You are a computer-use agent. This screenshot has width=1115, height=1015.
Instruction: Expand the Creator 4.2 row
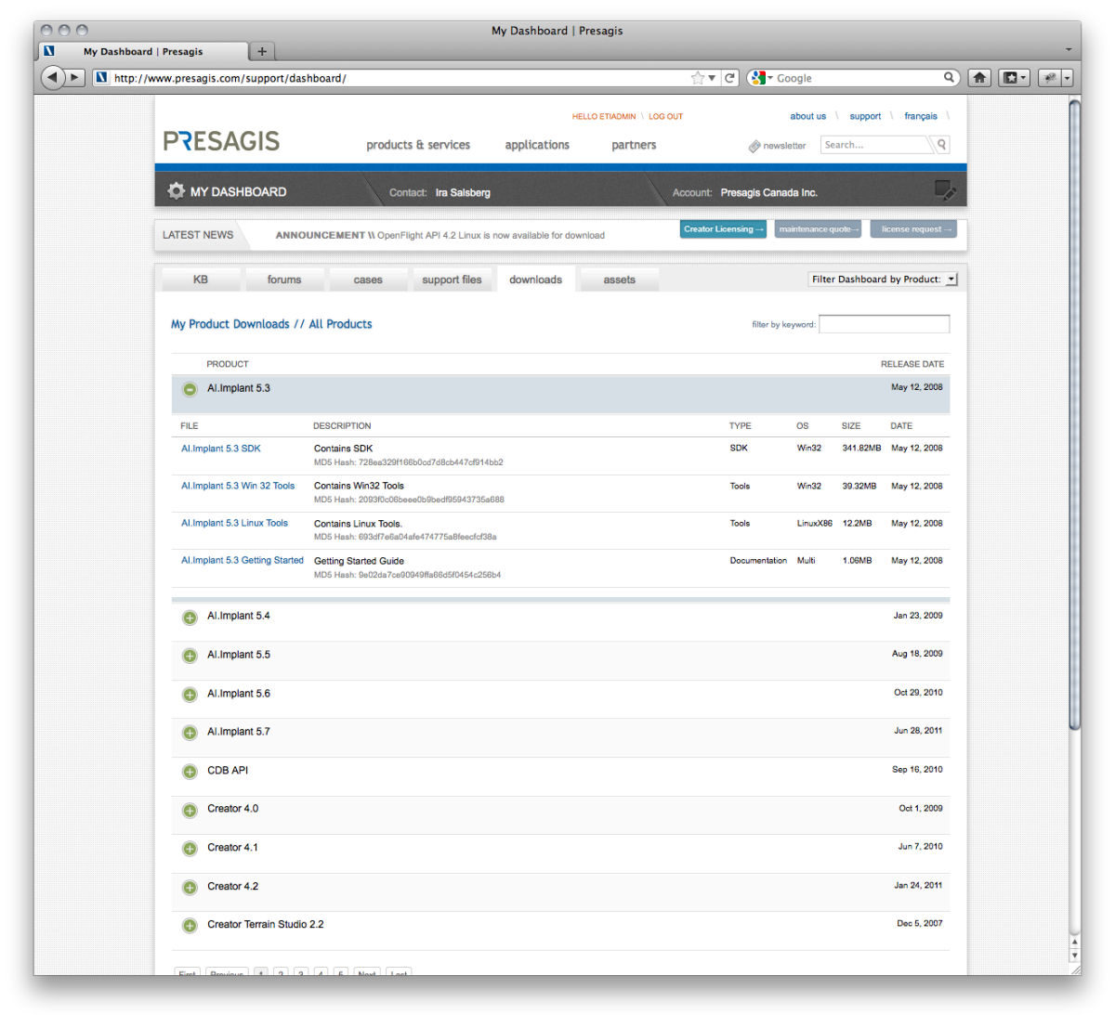point(190,888)
